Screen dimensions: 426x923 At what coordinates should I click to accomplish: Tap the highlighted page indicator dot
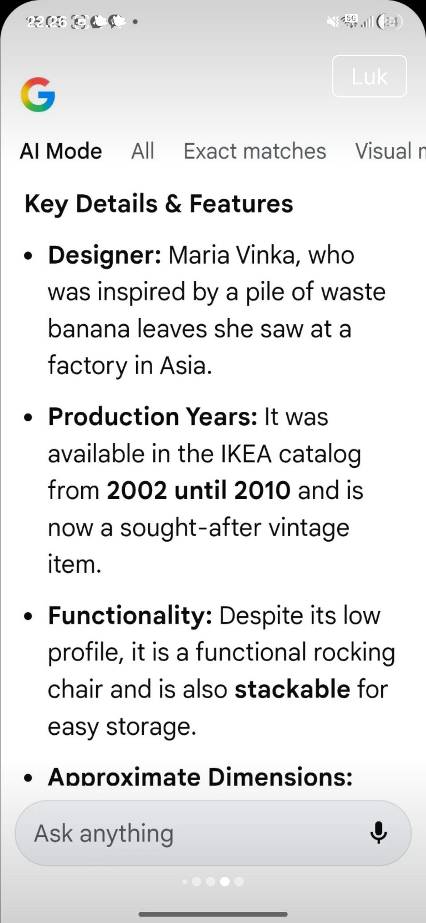(225, 881)
